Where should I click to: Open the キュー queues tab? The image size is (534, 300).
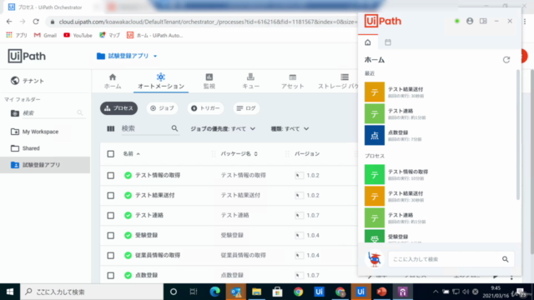click(250, 82)
